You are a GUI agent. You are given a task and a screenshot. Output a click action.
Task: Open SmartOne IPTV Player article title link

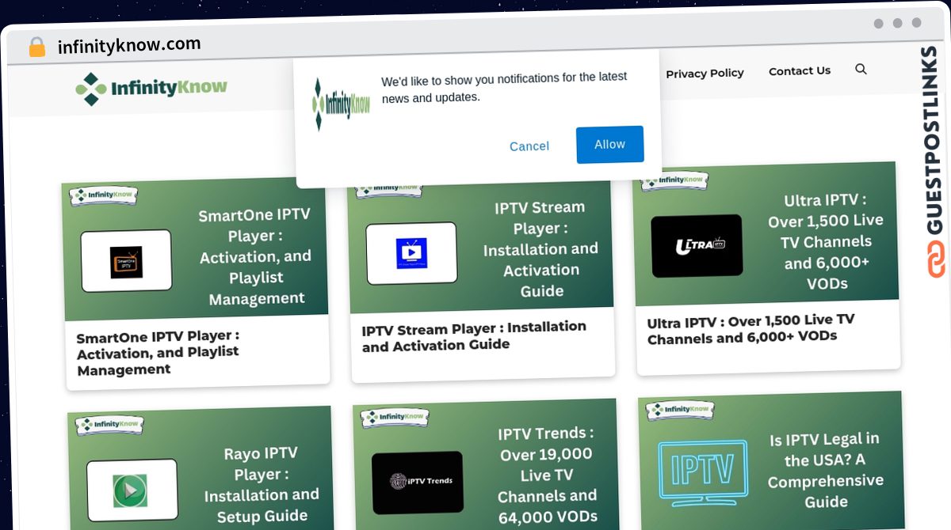coord(158,353)
